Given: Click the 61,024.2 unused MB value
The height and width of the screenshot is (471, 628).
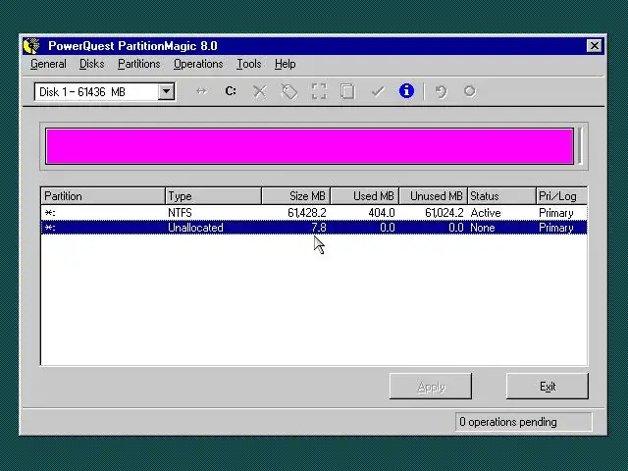Looking at the screenshot, I should coord(444,213).
